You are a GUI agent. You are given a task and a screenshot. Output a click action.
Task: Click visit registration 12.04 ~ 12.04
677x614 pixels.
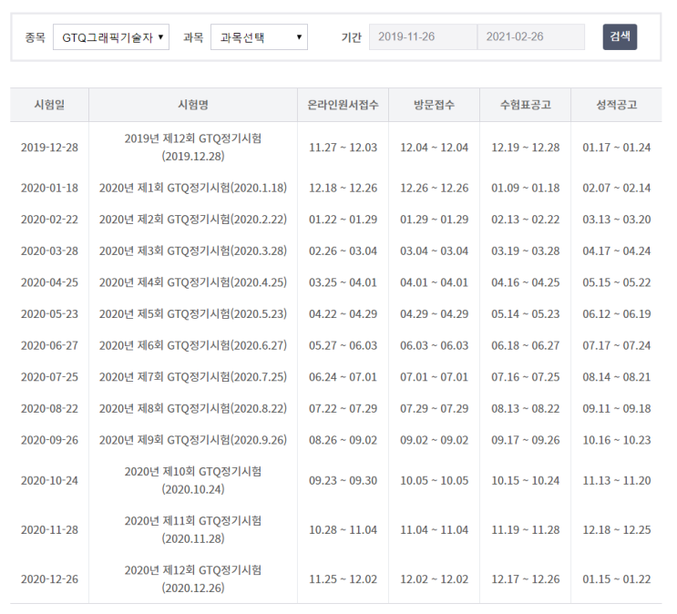(x=434, y=148)
